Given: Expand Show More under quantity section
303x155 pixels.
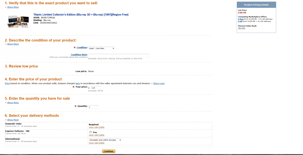Looking at the screenshot, I should coord(13,103).
